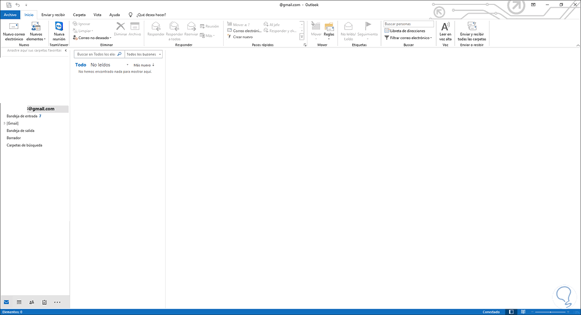This screenshot has width=581, height=315.
Task: Open the Seguimiento flag dropdown
Action: pos(367,31)
